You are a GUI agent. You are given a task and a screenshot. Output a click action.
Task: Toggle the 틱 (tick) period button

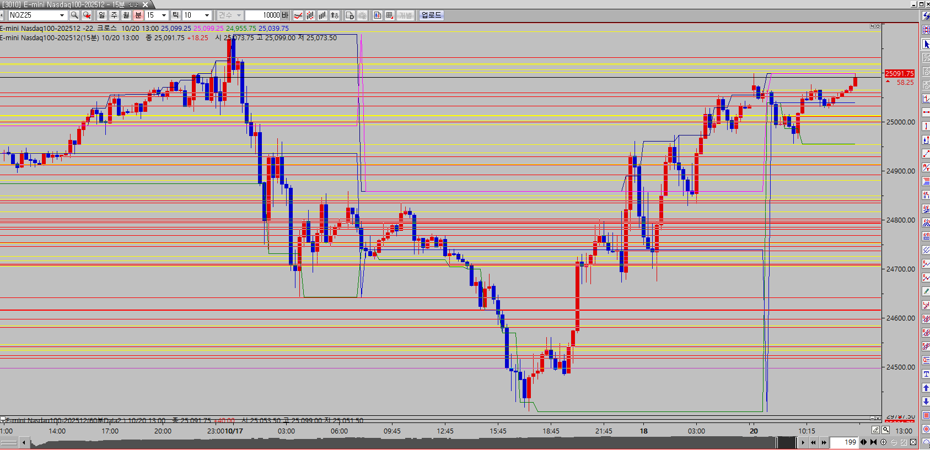pyautogui.click(x=175, y=15)
